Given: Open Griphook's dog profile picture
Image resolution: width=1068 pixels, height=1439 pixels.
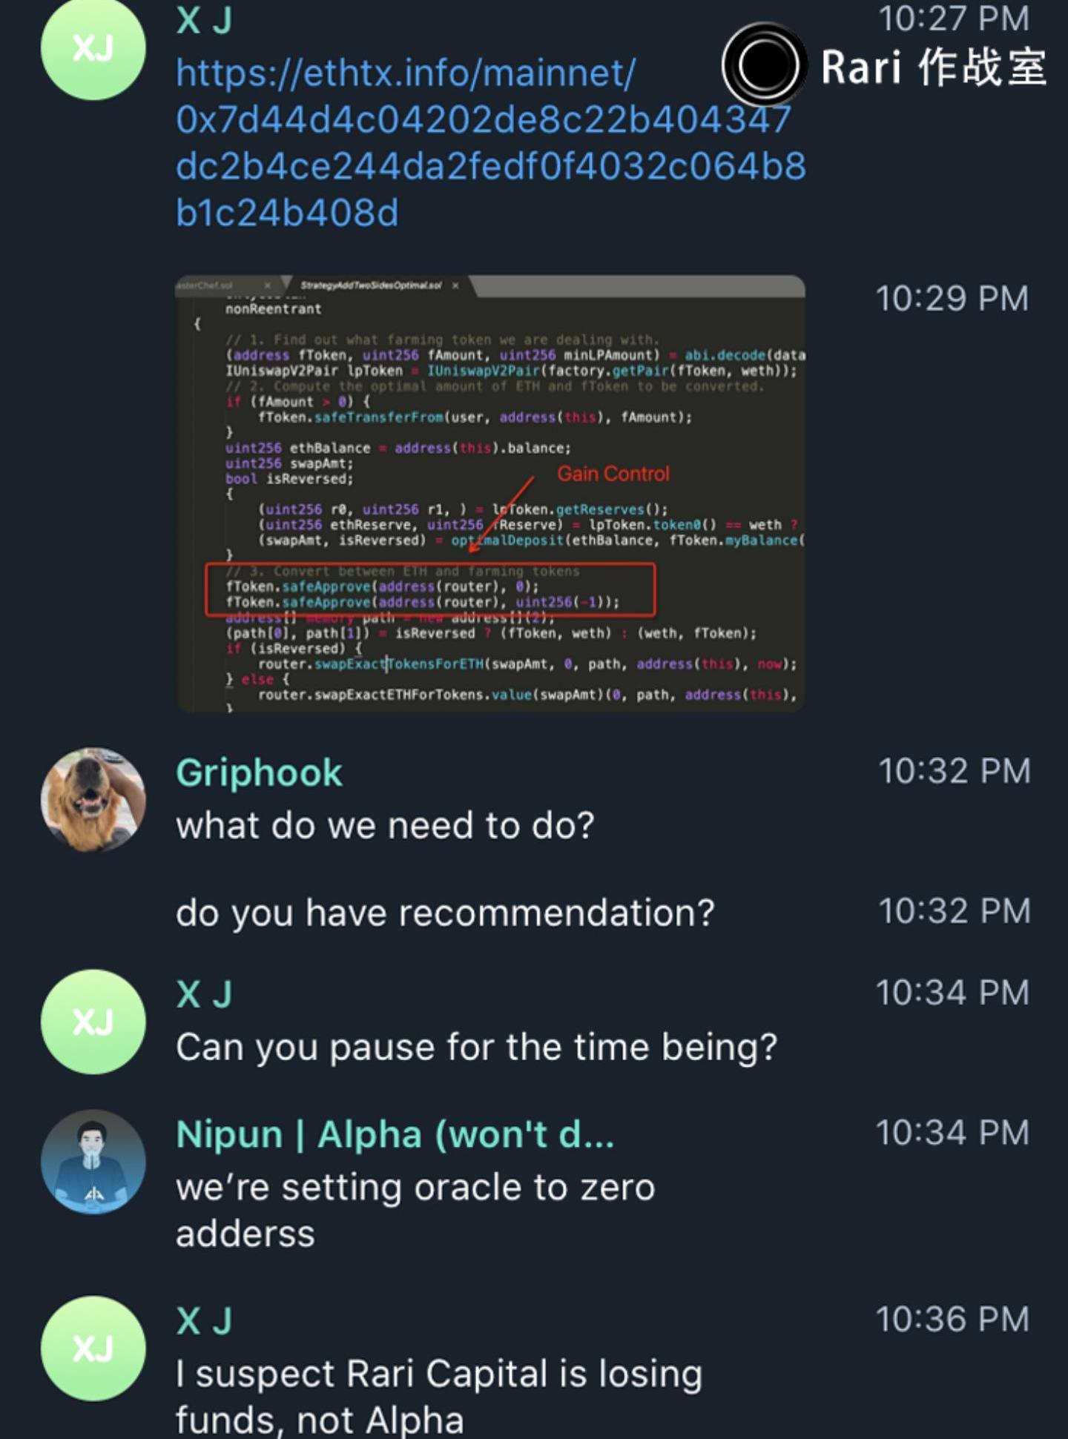Looking at the screenshot, I should [x=93, y=799].
